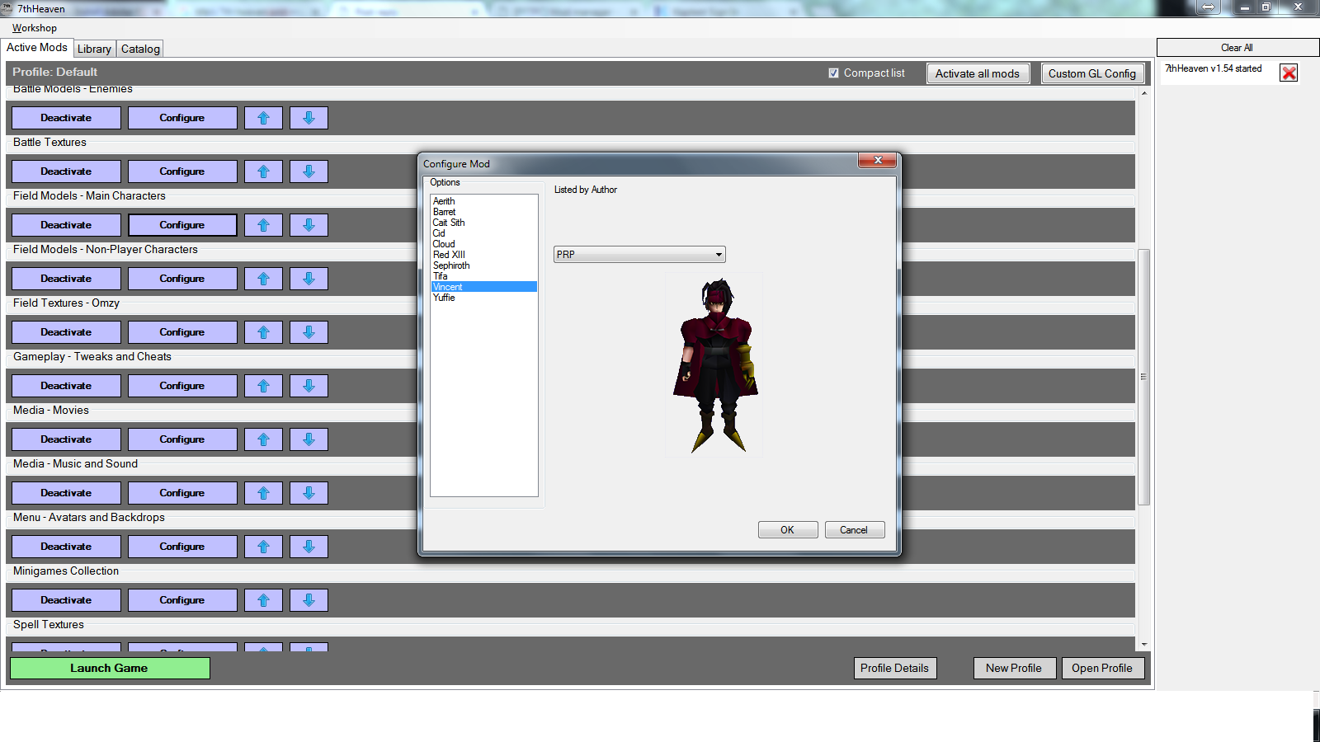Select Aerith in the Options list
Viewport: 1320px width, 742px height.
(484, 201)
